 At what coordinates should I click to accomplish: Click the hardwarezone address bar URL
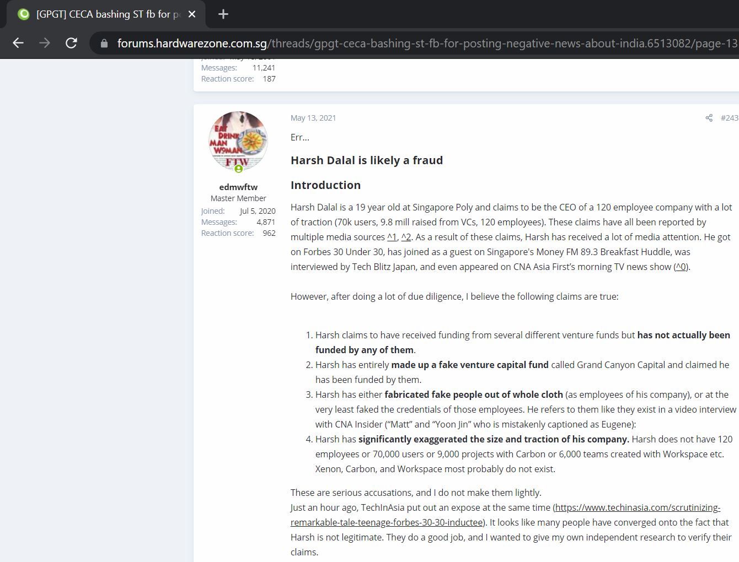427,43
